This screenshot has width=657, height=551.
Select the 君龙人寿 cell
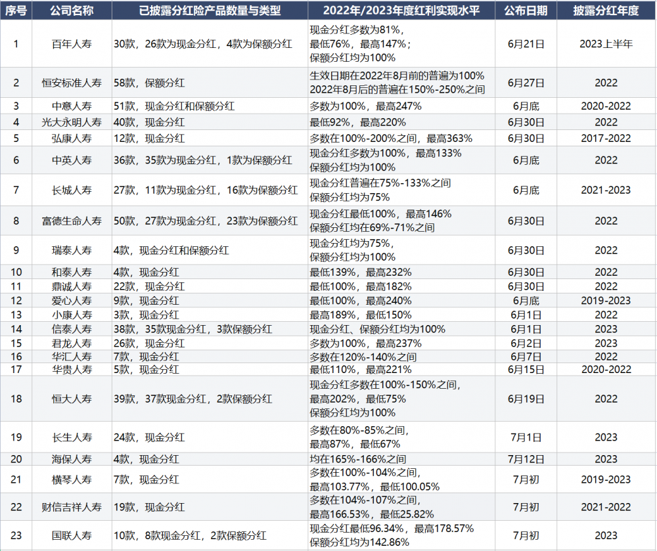[72, 343]
